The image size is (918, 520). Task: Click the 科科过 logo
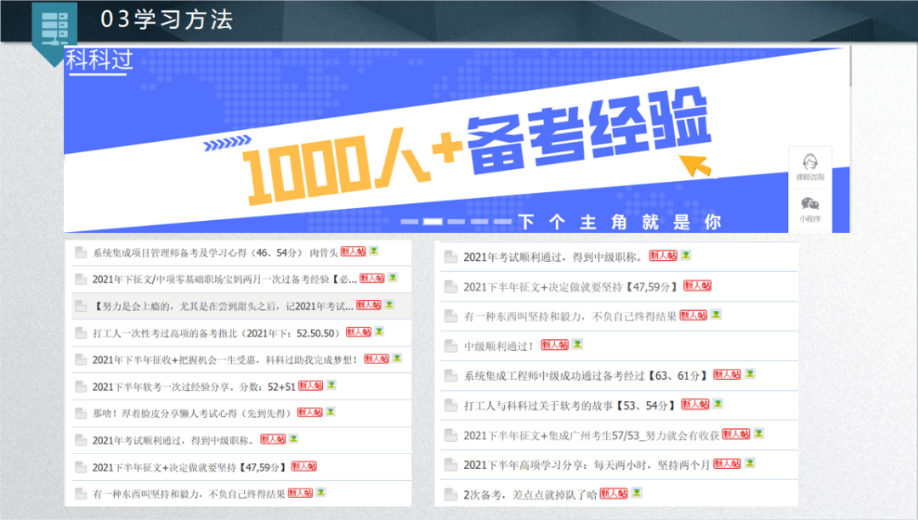99,61
